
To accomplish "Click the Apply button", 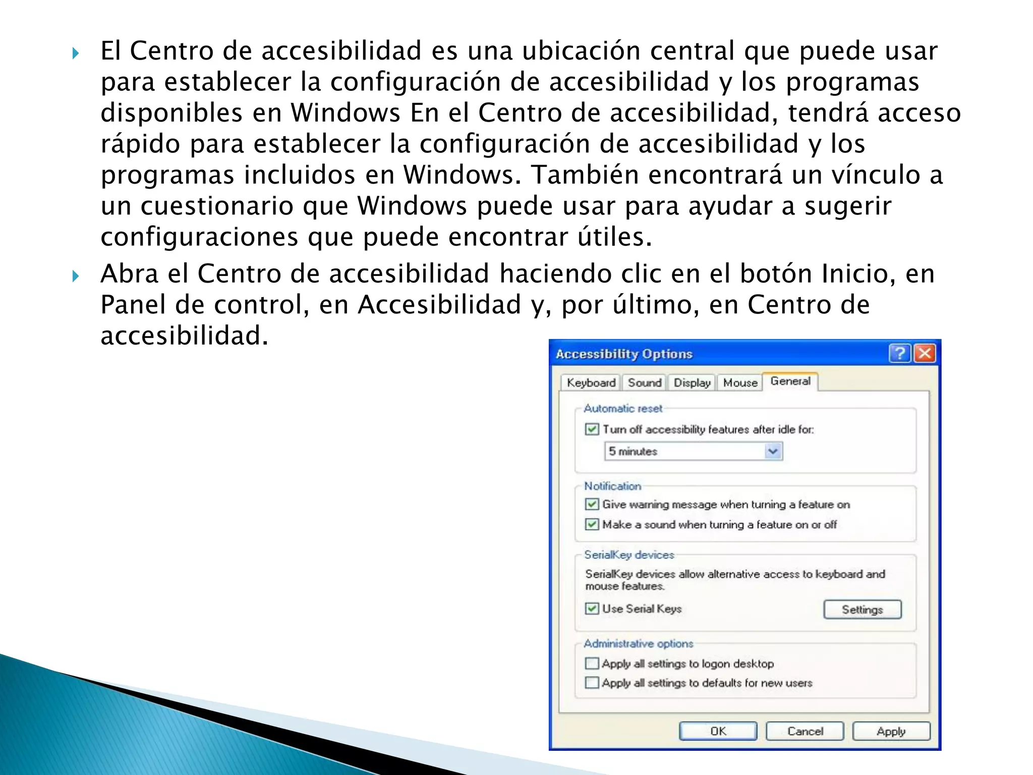I will (x=891, y=731).
